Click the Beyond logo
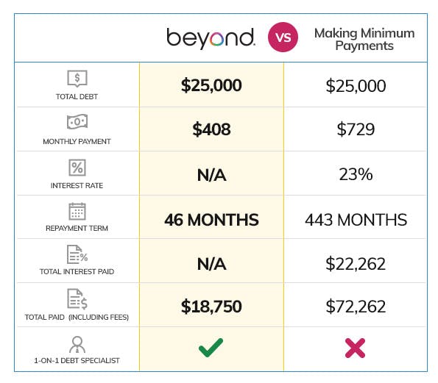The image size is (438, 383). [x=211, y=38]
